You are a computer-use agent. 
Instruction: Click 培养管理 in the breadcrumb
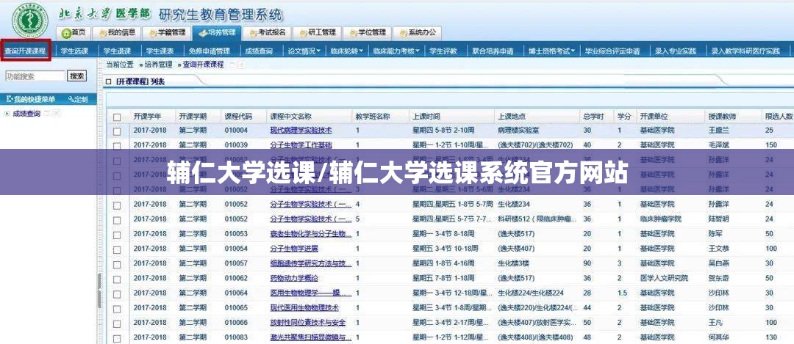[x=159, y=65]
